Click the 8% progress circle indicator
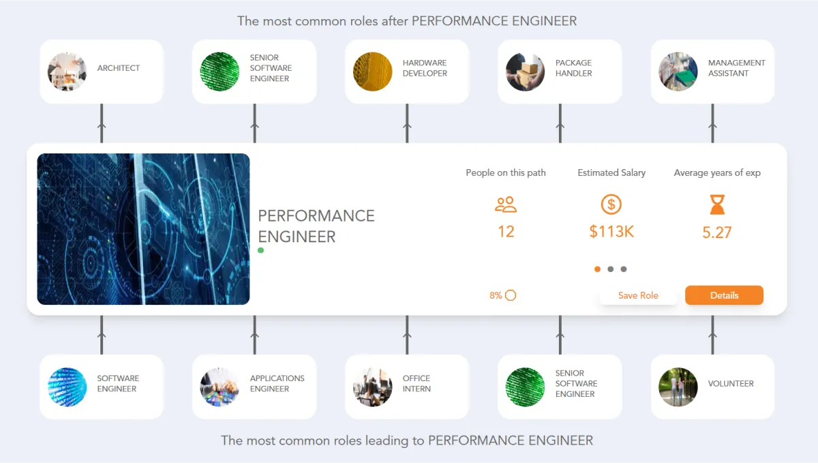The image size is (818, 463). (x=511, y=295)
